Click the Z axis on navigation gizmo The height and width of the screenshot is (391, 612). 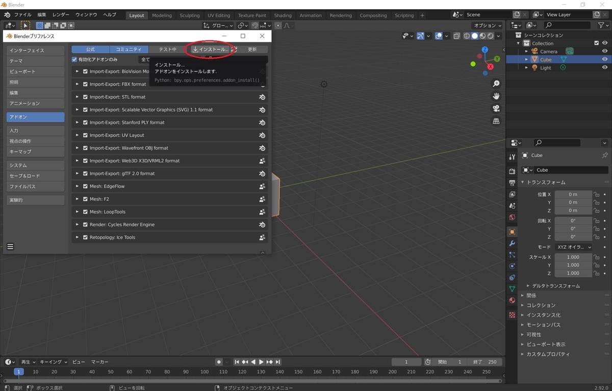(x=484, y=50)
